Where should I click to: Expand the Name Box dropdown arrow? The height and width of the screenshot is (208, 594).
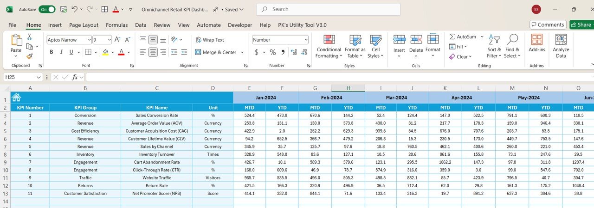(x=39, y=77)
